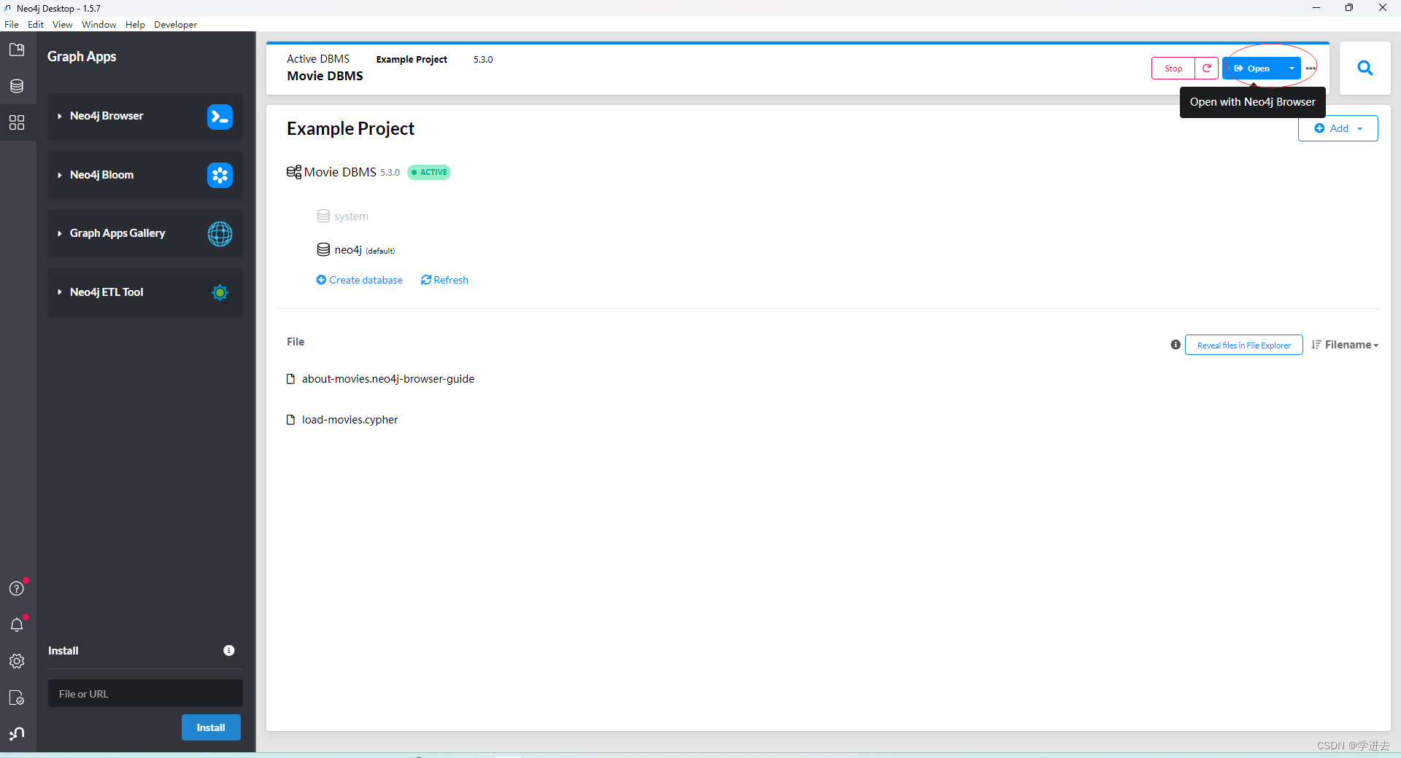This screenshot has width=1401, height=758.
Task: Click the Install info icon
Action: click(229, 650)
